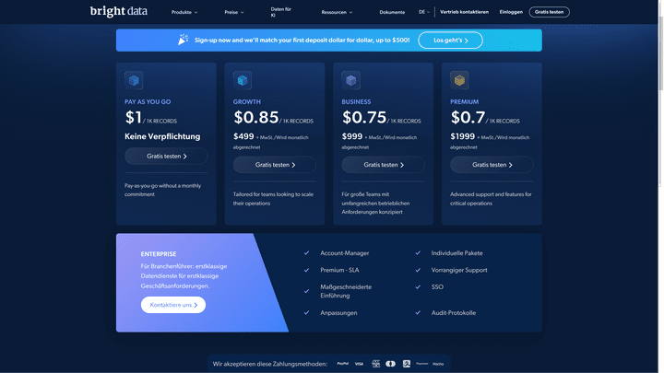The image size is (664, 373).
Task: Open the Dokumente navigation link
Action: tap(392, 12)
